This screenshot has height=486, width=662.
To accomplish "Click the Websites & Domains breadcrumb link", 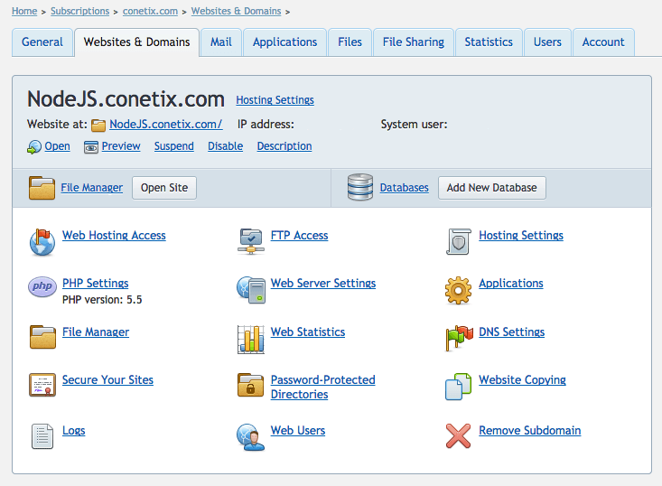I will coord(236,11).
